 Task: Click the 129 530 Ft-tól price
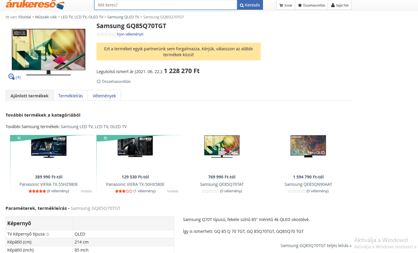pyautogui.click(x=135, y=177)
